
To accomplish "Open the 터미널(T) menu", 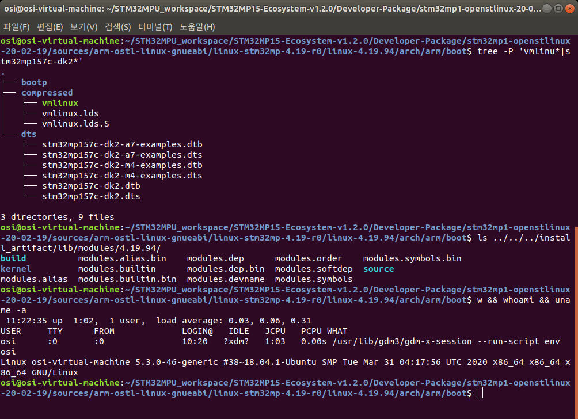I will (x=155, y=27).
